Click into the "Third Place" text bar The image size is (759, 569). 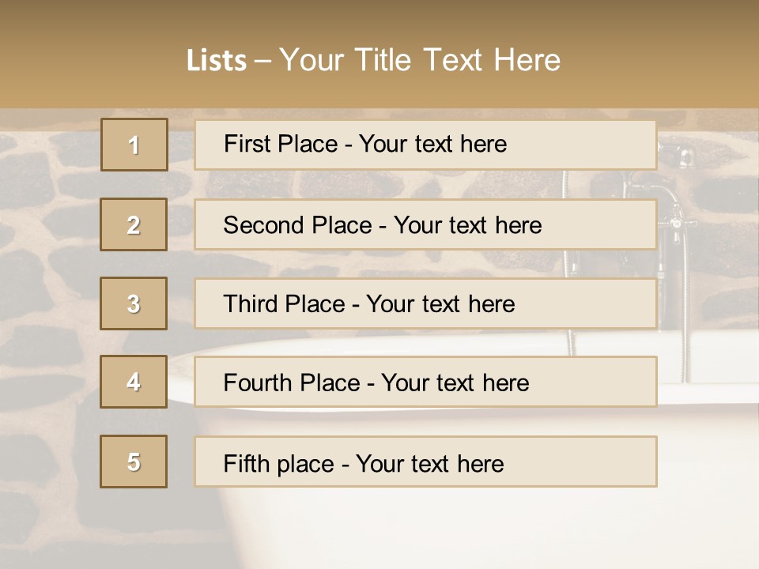425,303
